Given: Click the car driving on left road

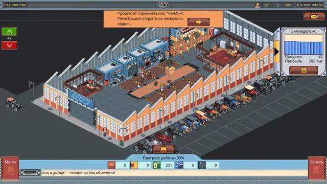Looking at the screenshot, I should click(x=14, y=104).
